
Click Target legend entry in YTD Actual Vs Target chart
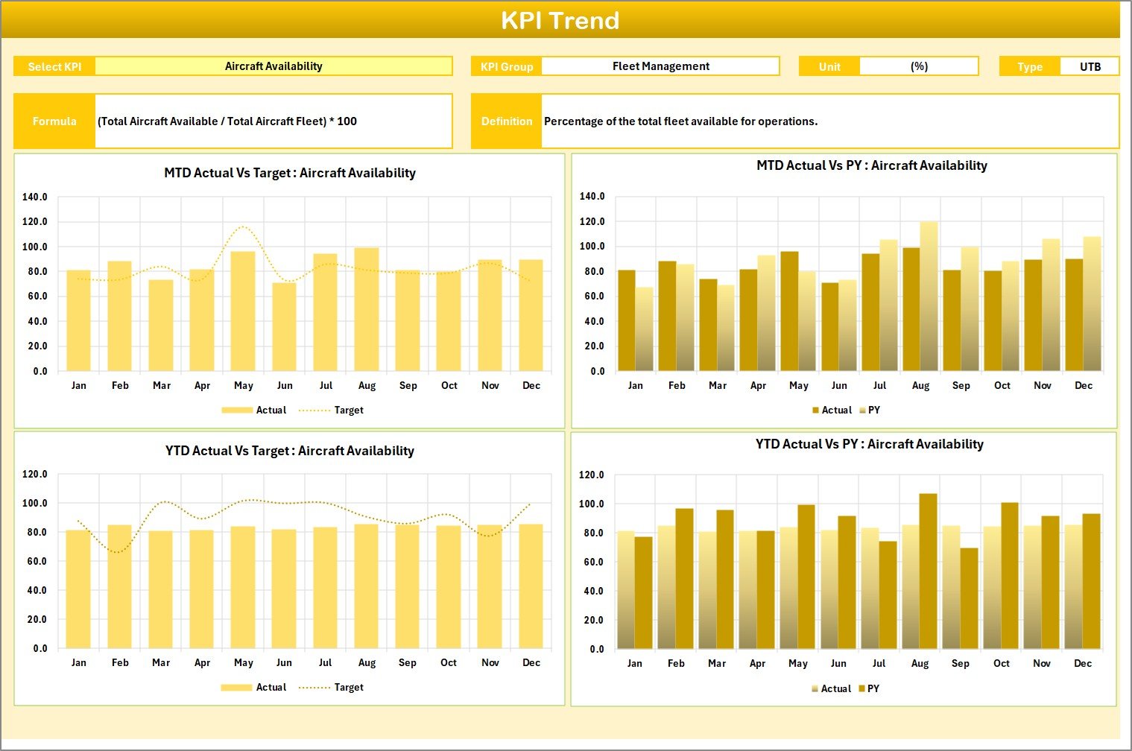click(348, 688)
